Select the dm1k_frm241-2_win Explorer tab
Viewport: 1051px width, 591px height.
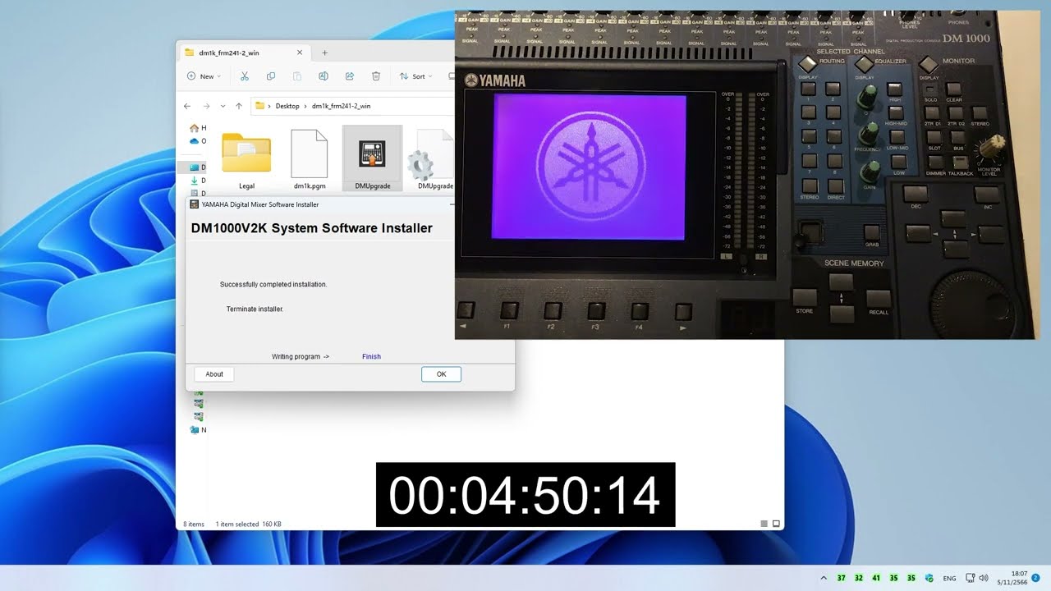click(244, 53)
